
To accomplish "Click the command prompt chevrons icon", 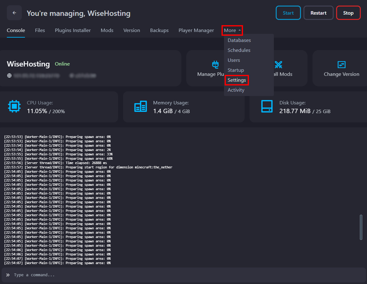I will click(8, 275).
